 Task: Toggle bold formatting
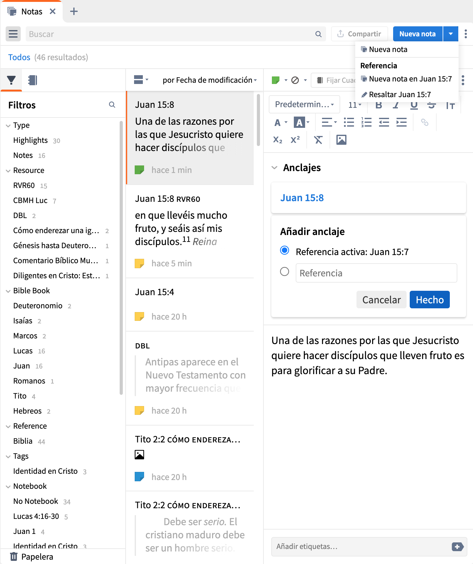tap(379, 105)
